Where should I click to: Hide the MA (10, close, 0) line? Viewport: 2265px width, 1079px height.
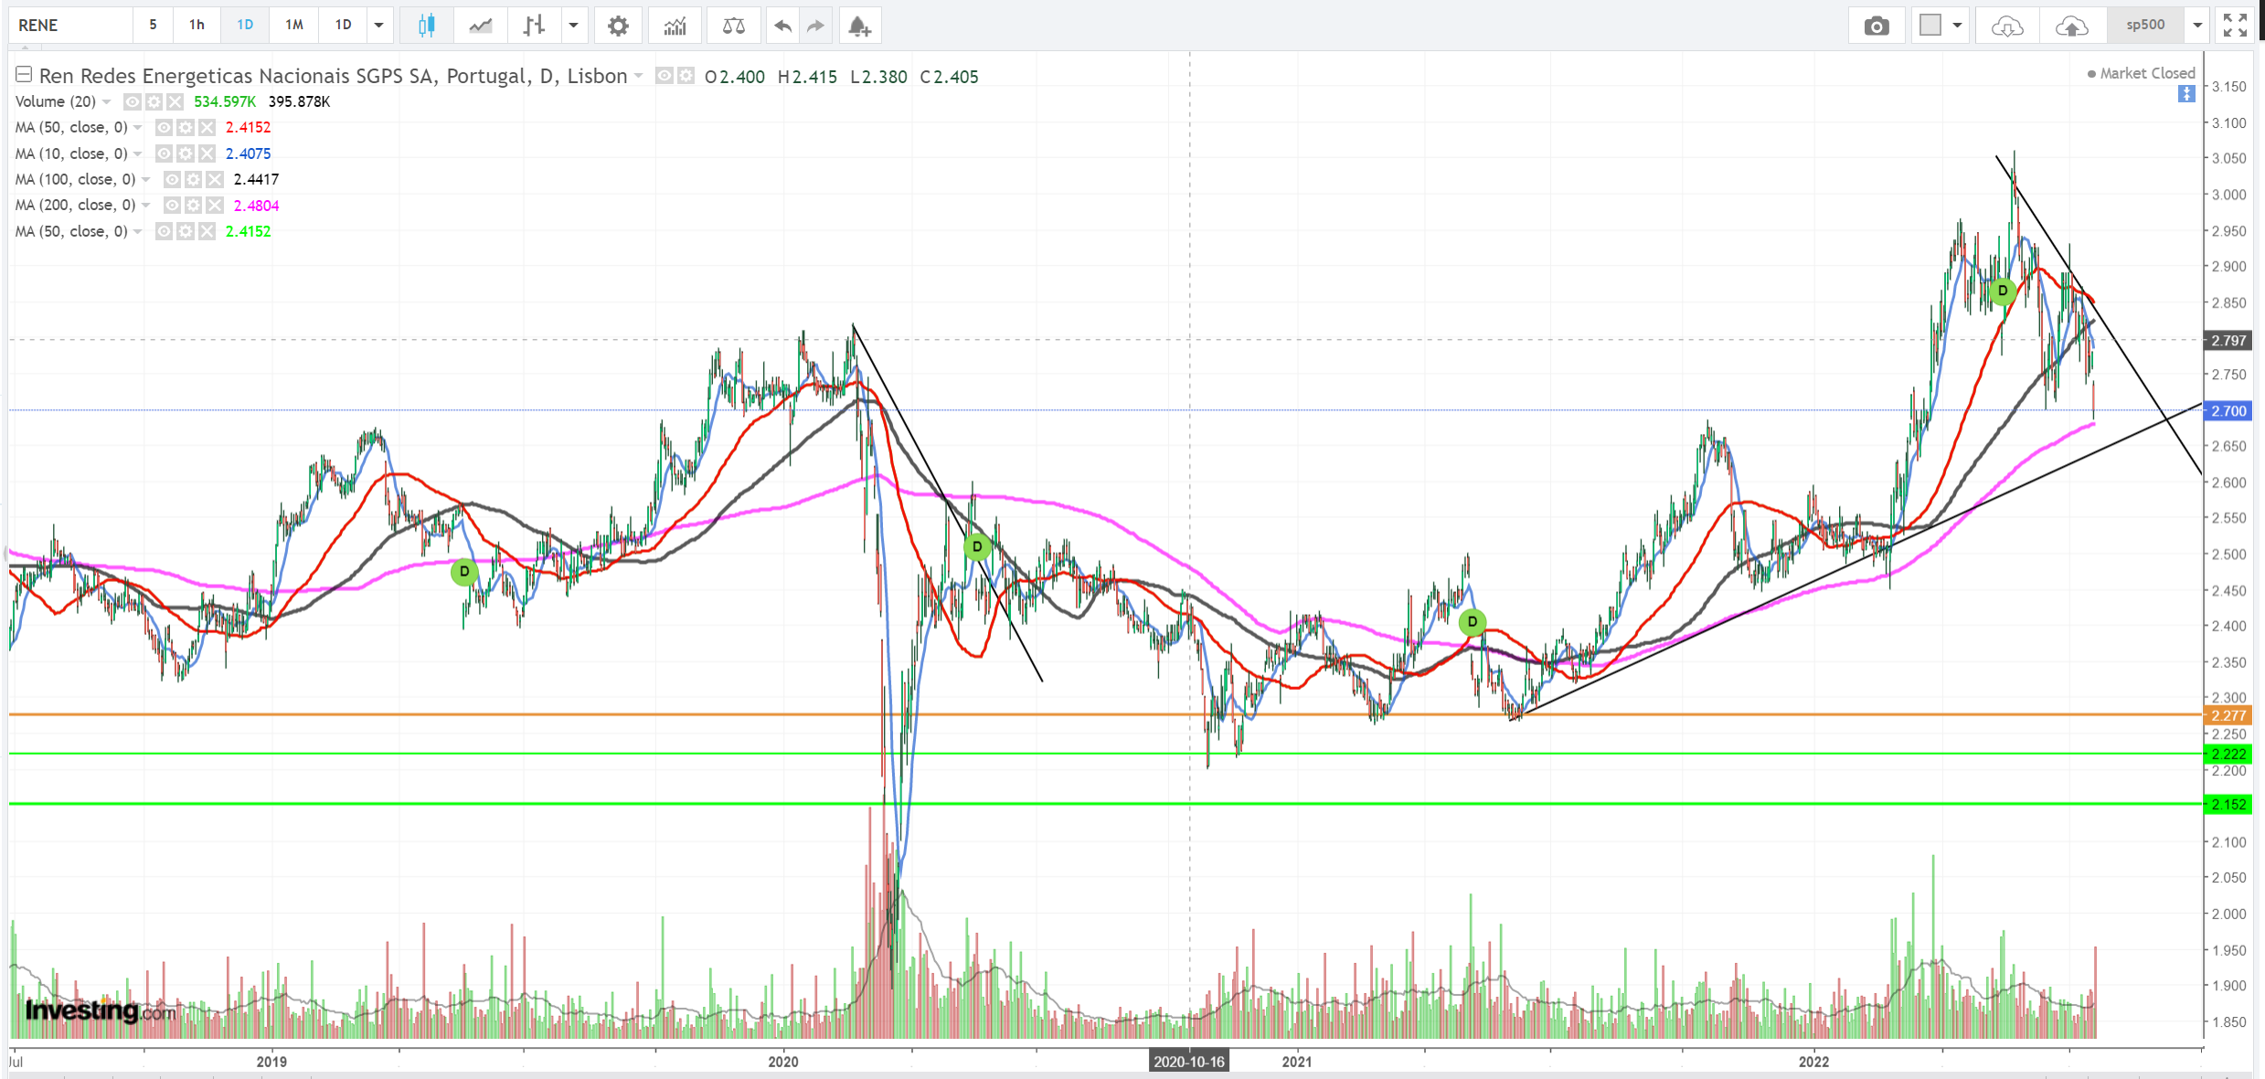click(164, 153)
